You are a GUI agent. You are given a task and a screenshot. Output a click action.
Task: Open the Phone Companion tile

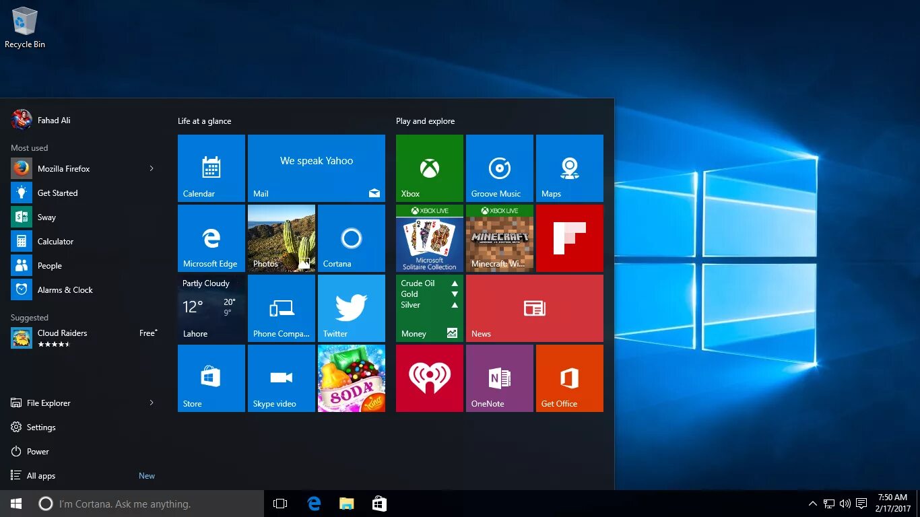tap(282, 308)
